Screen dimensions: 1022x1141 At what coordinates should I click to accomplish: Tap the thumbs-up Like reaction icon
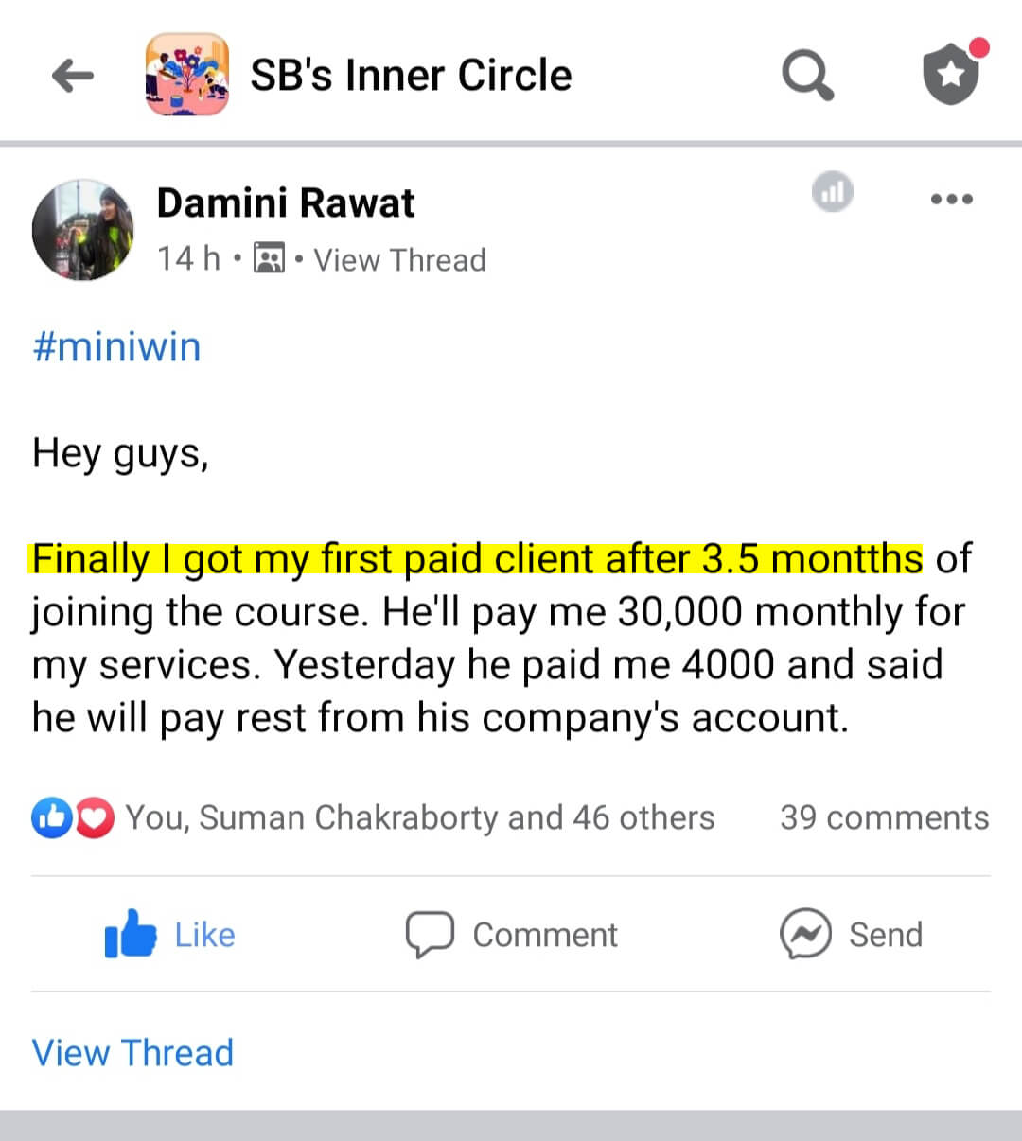tap(54, 816)
